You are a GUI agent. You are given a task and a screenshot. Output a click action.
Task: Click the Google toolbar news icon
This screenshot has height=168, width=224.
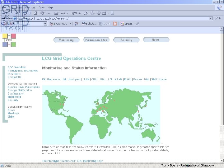coord(76,24)
